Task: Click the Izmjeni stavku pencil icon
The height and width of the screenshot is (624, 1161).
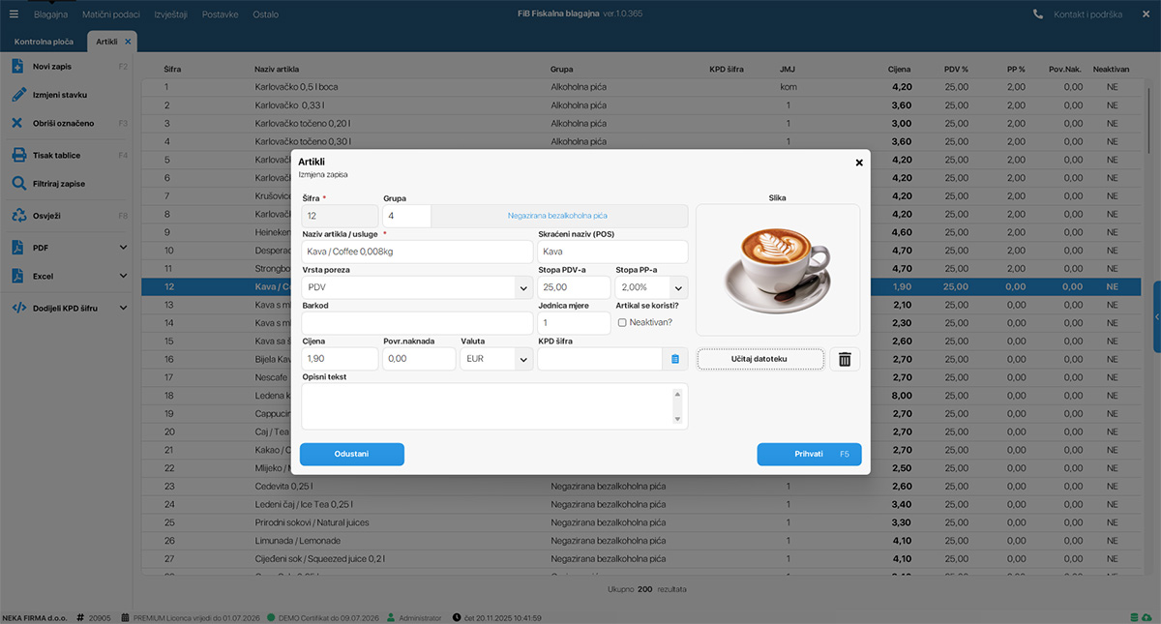Action: [x=17, y=95]
